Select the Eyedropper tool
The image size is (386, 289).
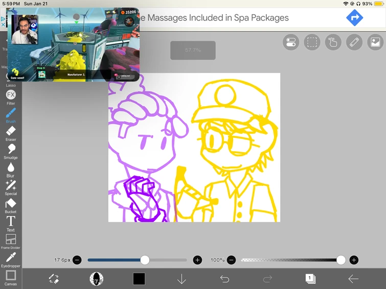[x=11, y=260]
